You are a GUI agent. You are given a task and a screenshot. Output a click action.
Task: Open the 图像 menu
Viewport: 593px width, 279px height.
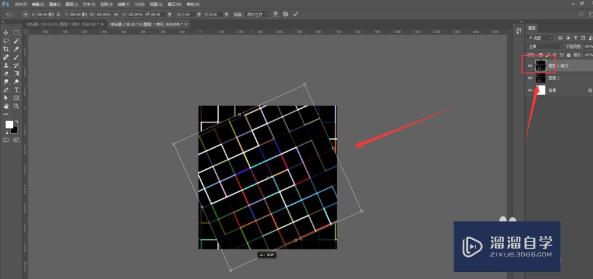click(x=55, y=4)
